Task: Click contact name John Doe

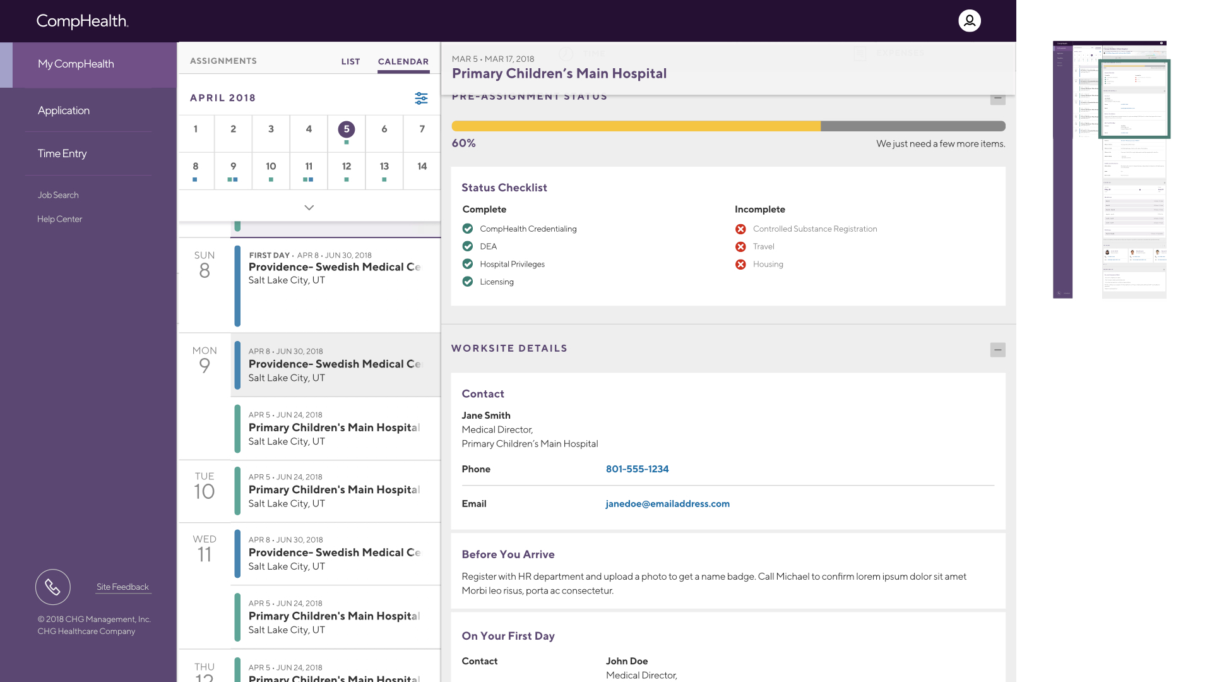Action: coord(627,661)
